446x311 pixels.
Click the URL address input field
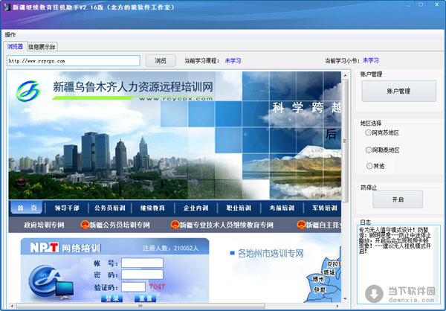(x=74, y=61)
